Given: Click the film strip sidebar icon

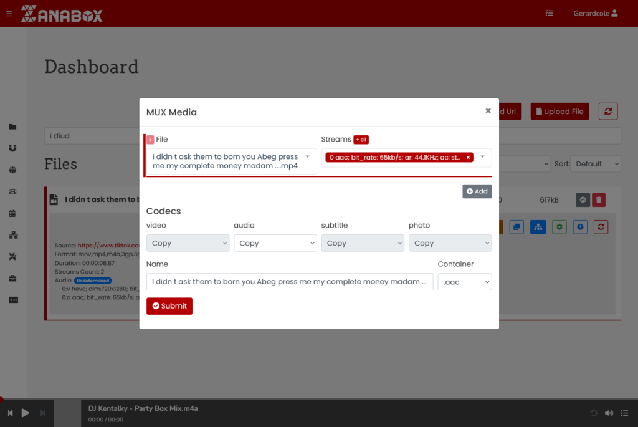Looking at the screenshot, I should point(12,192).
